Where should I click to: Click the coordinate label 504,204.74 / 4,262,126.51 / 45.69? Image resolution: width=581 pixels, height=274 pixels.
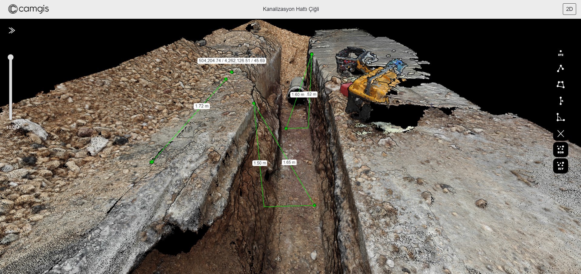coord(232,61)
